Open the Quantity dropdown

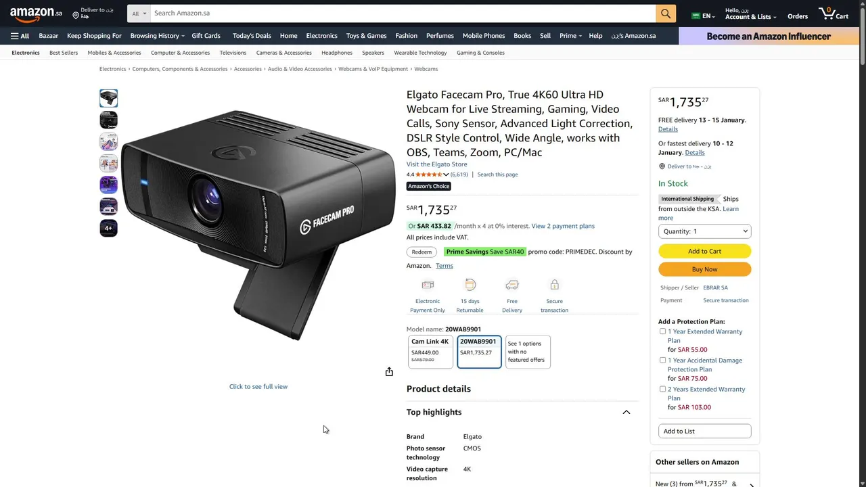coord(704,231)
